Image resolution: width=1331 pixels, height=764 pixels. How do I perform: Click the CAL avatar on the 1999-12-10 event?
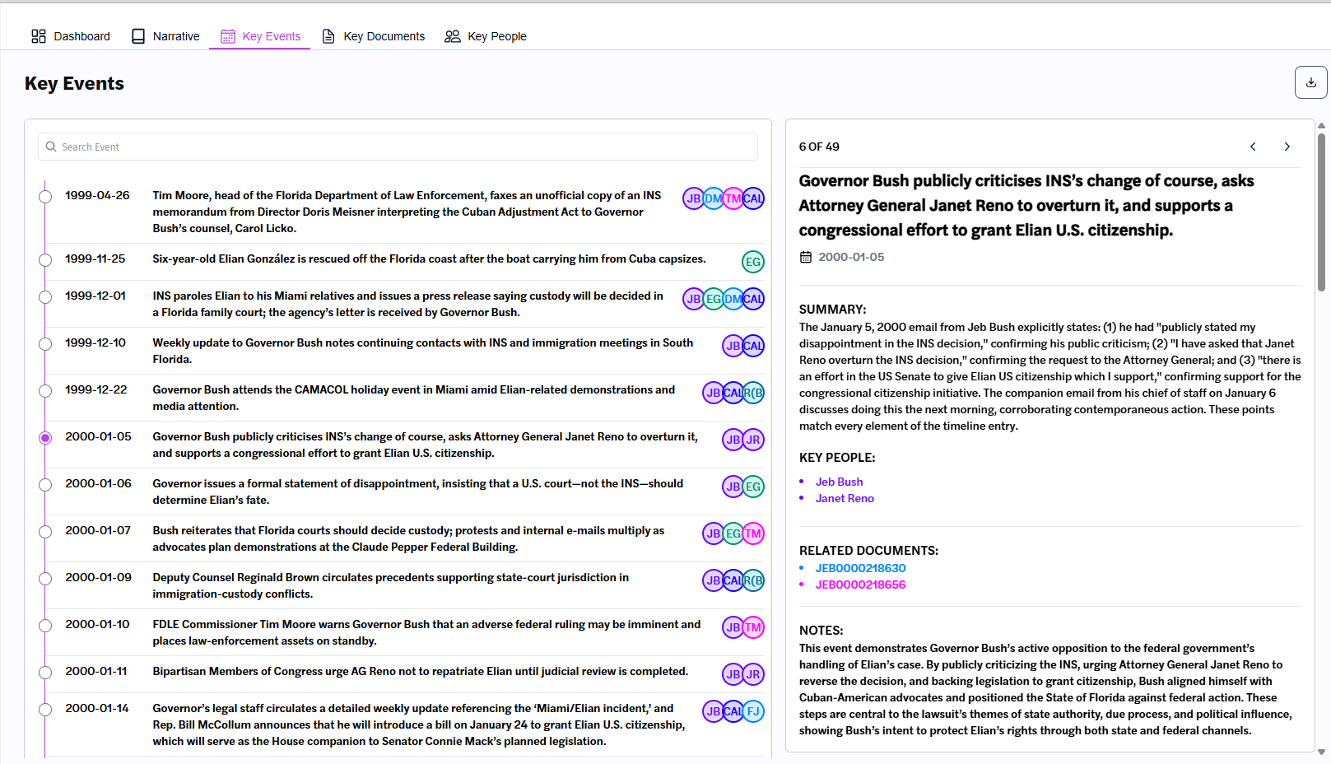(752, 346)
